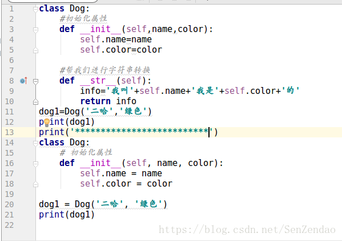Collapse the __str__ method fold on line 8

point(35,81)
